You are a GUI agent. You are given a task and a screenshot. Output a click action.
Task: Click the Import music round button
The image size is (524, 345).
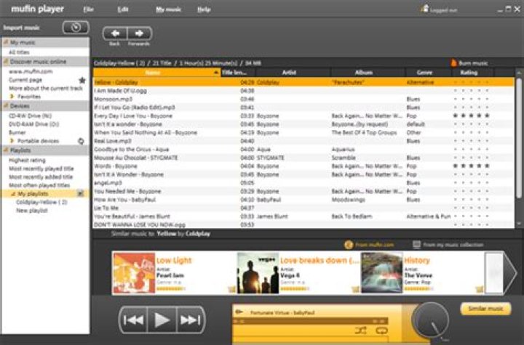tap(76, 28)
